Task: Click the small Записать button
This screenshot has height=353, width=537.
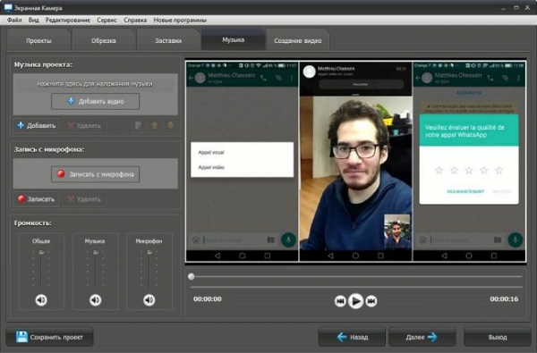Action: [x=37, y=199]
